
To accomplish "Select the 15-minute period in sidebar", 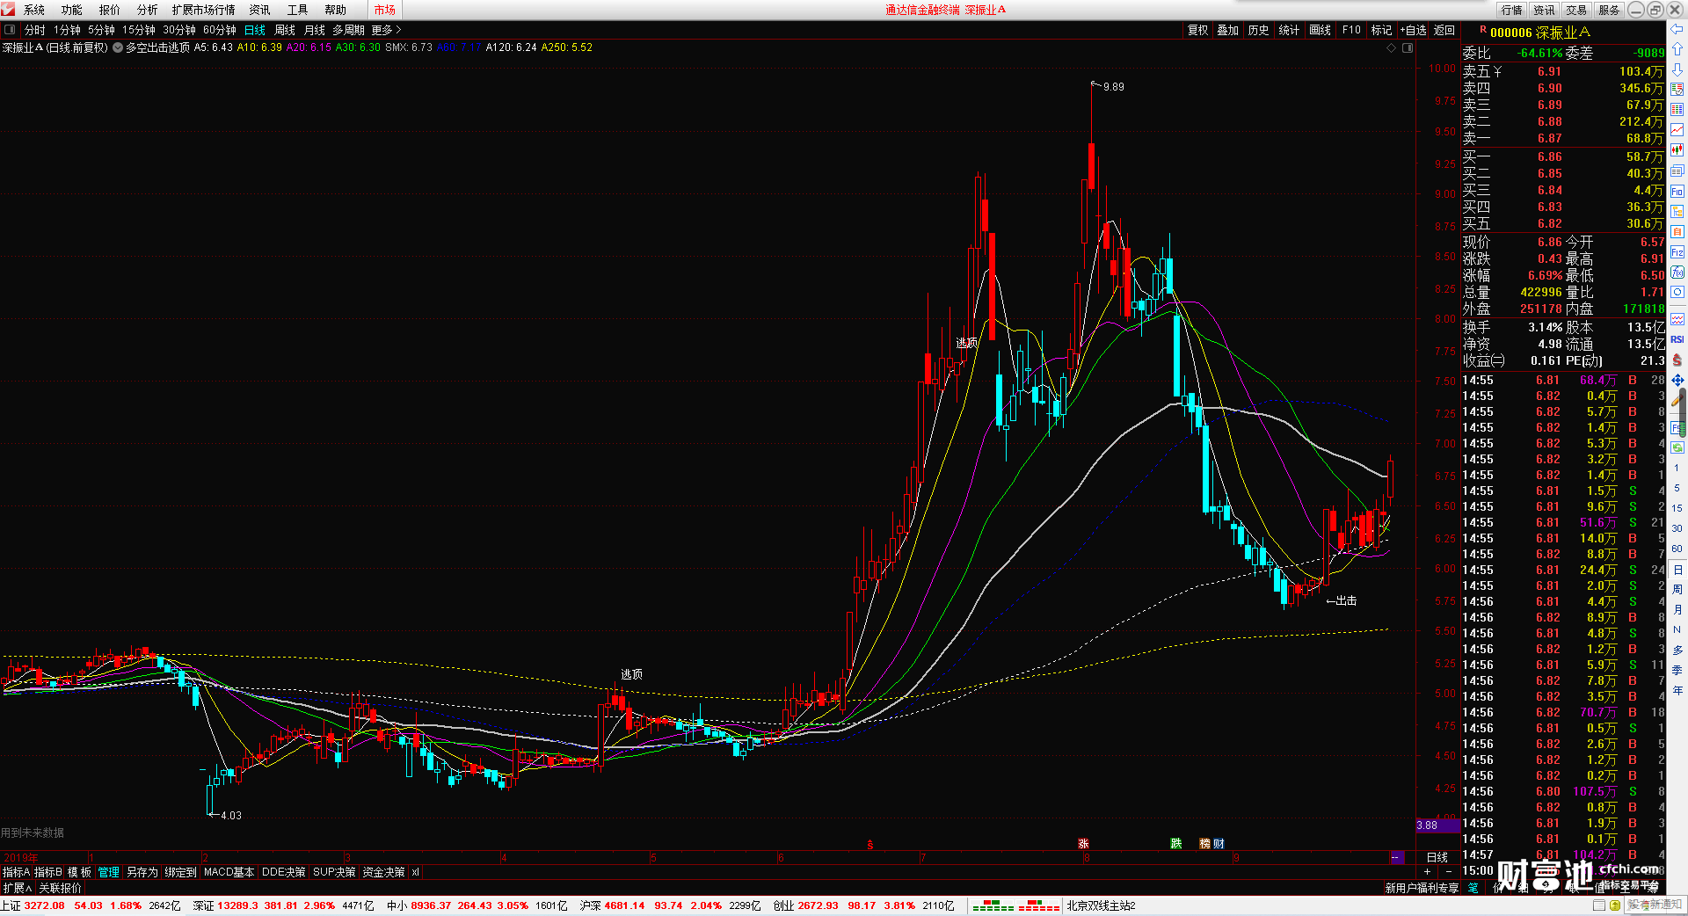I will click(1677, 508).
